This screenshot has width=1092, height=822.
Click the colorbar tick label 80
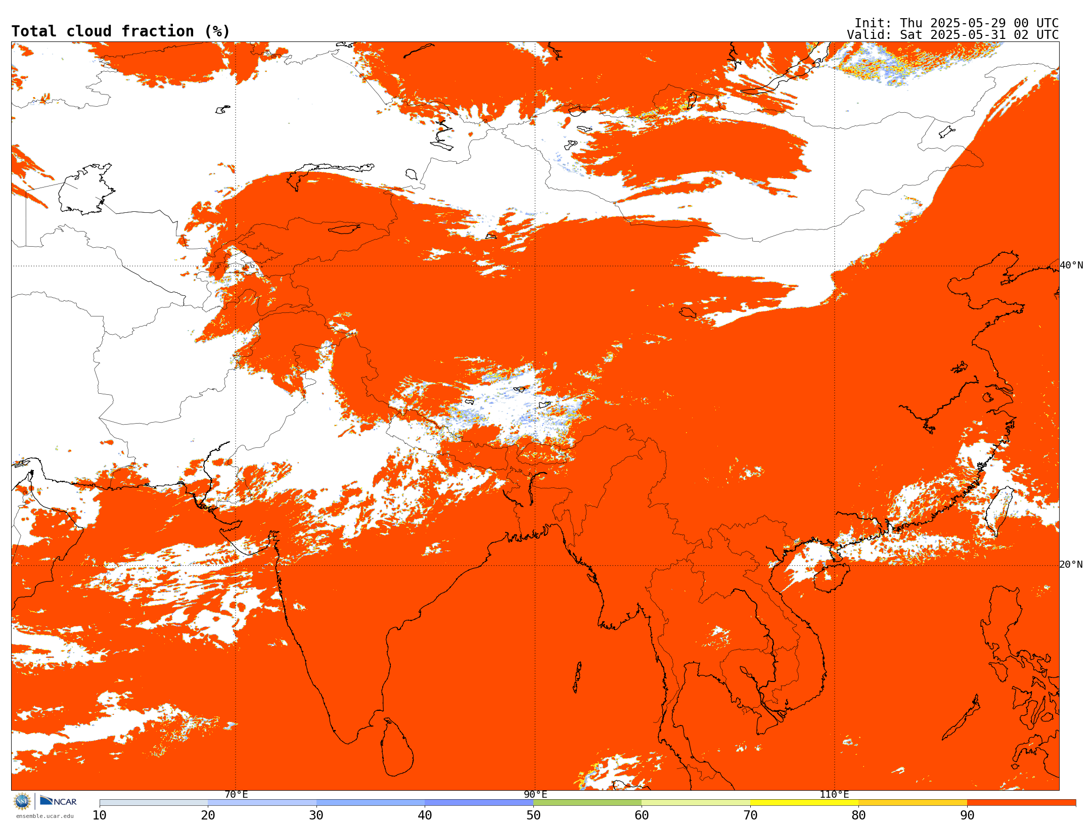[858, 815]
